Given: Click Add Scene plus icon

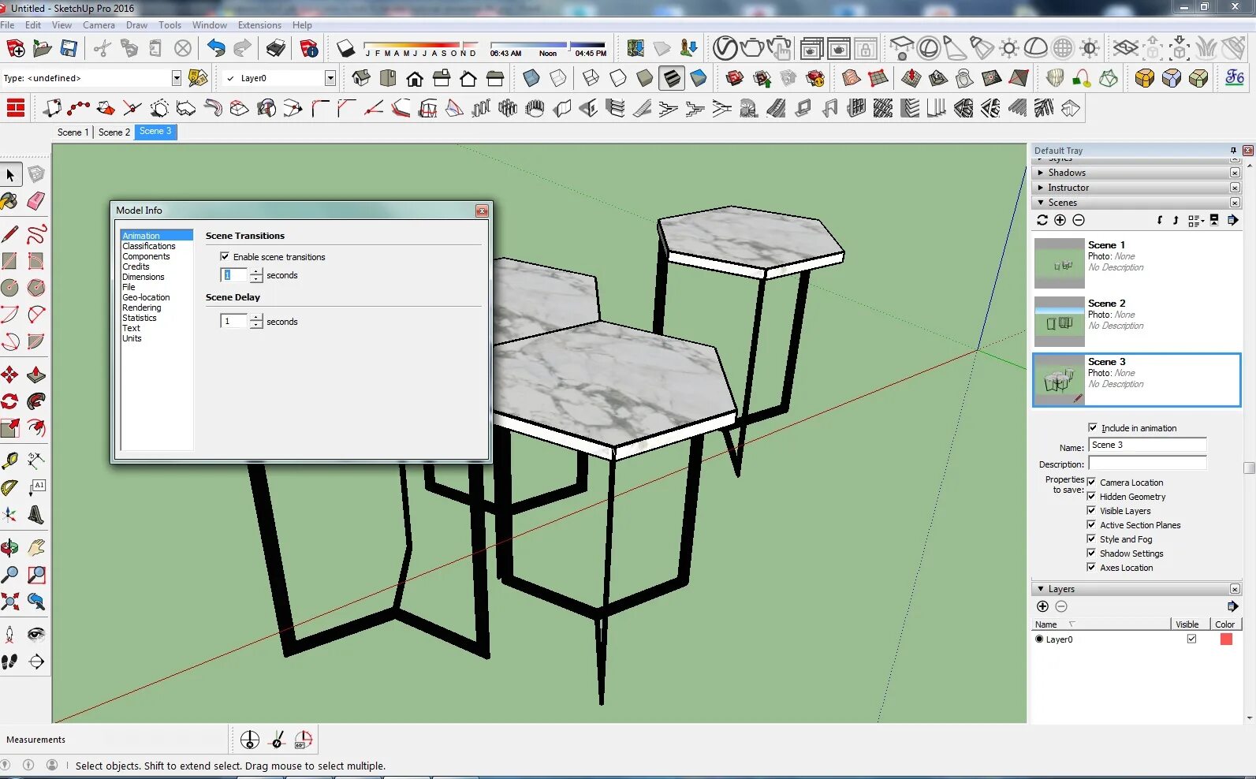Looking at the screenshot, I should [x=1060, y=221].
